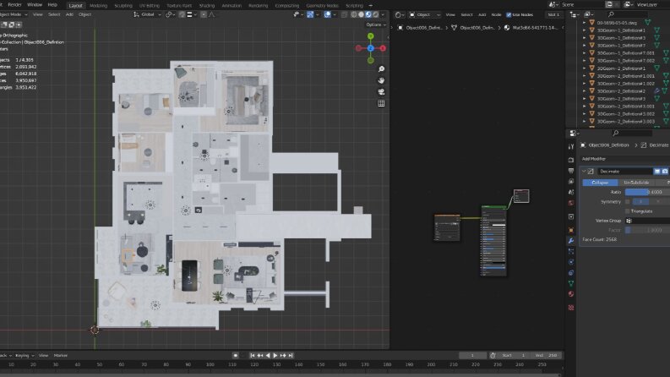Viewport: 670px width, 377px height.
Task: Toggle Decimate show in viewport
Action: (x=657, y=172)
